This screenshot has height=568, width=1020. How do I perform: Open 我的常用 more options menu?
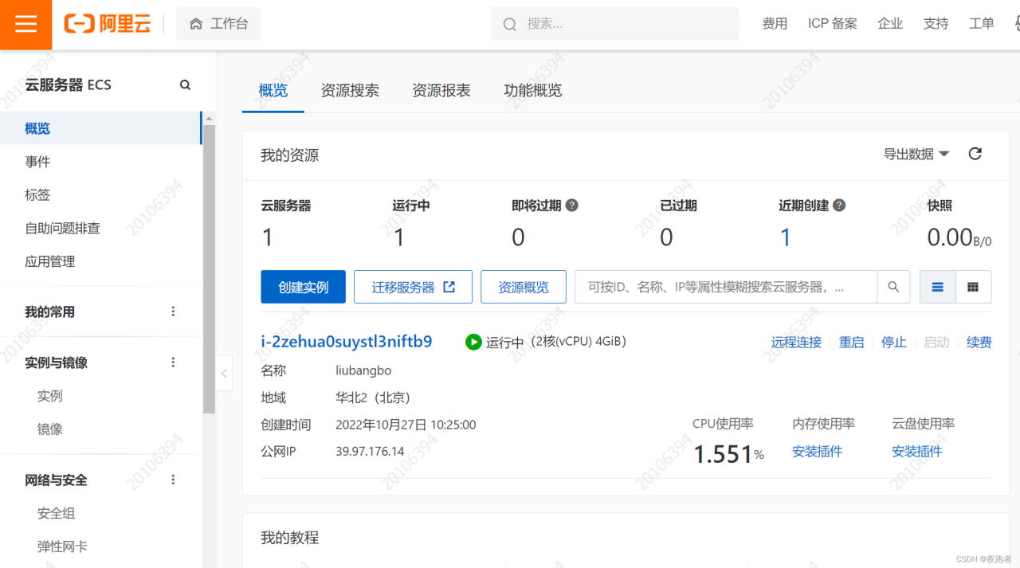(x=173, y=311)
